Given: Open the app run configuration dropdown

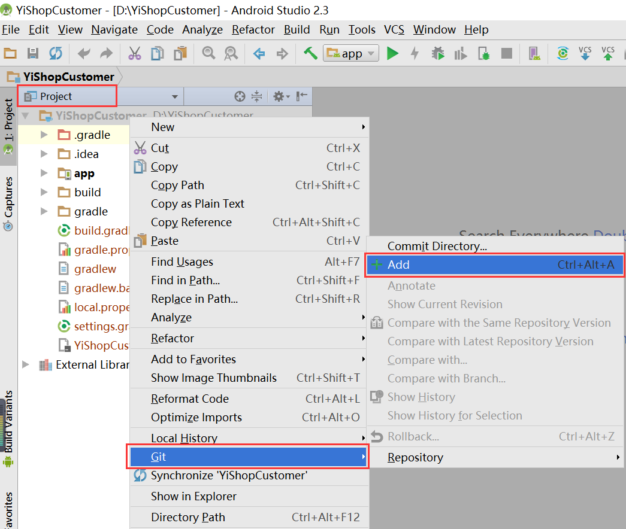Looking at the screenshot, I should [x=351, y=53].
